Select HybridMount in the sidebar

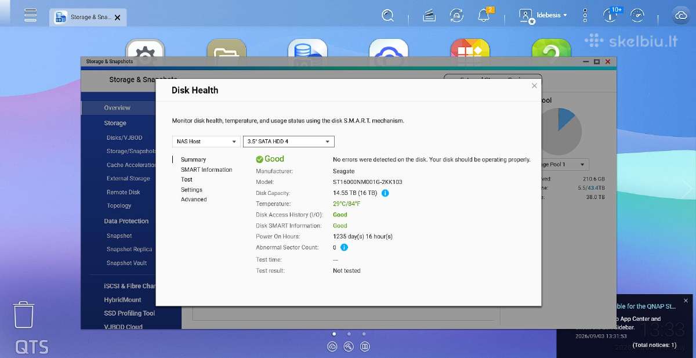[122, 299]
